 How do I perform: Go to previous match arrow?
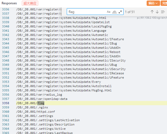click(x=152, y=12)
